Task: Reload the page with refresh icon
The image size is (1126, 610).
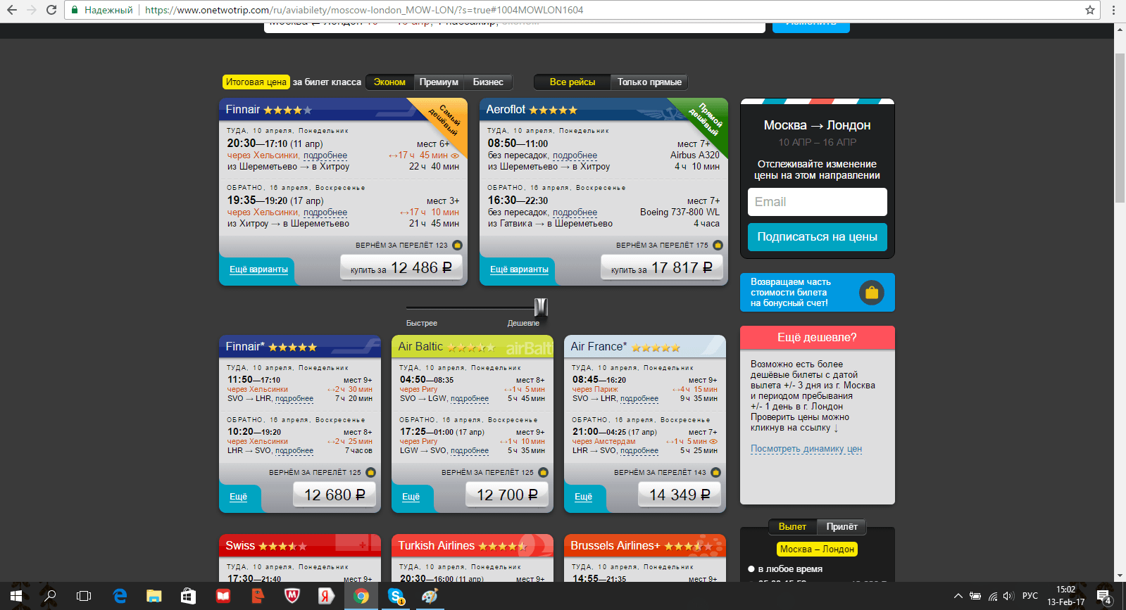Action: point(51,10)
